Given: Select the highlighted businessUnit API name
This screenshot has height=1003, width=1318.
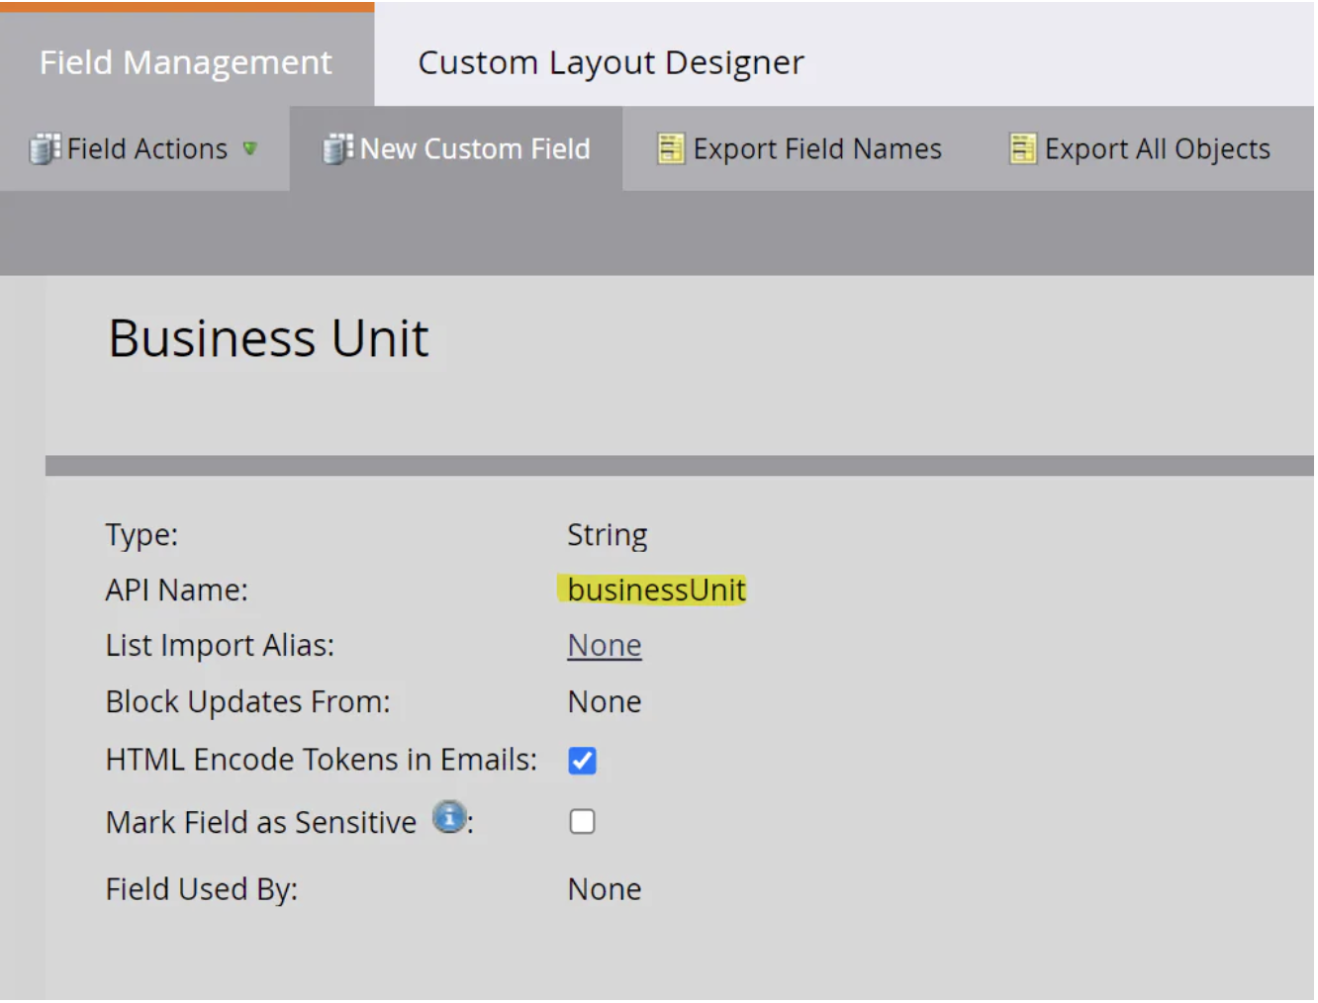Looking at the screenshot, I should (656, 590).
